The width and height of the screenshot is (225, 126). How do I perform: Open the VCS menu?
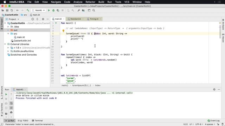coord(127,2)
